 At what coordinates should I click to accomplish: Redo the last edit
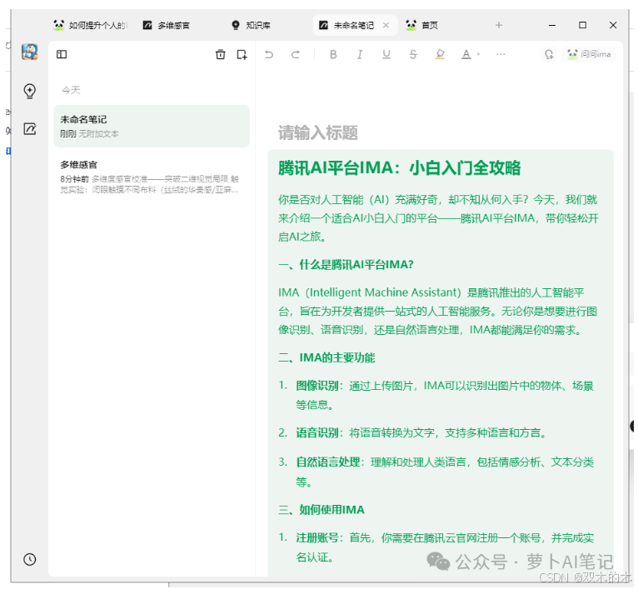point(296,54)
